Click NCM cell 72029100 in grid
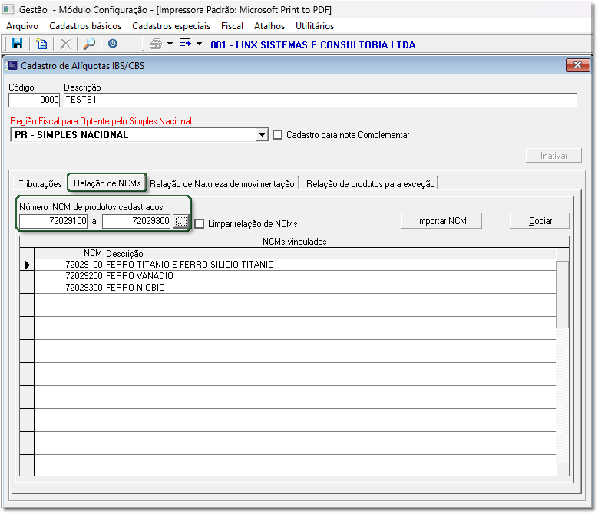 pyautogui.click(x=69, y=265)
